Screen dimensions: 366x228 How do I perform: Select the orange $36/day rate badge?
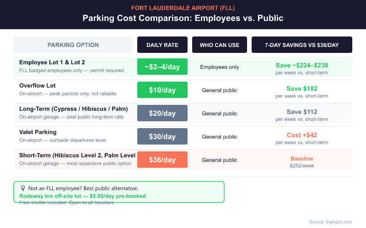162,160
